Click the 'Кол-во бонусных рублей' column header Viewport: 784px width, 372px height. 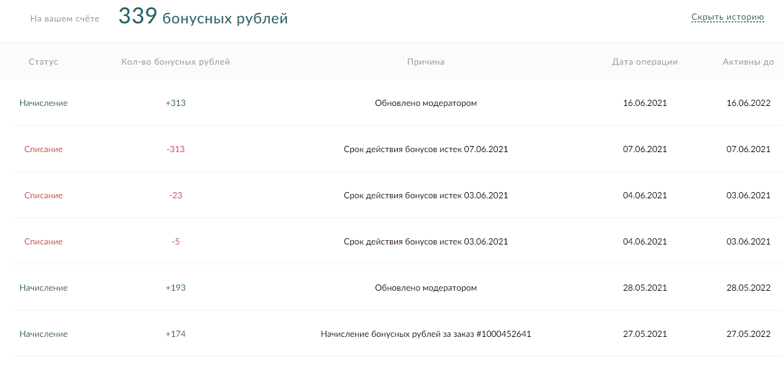(176, 62)
